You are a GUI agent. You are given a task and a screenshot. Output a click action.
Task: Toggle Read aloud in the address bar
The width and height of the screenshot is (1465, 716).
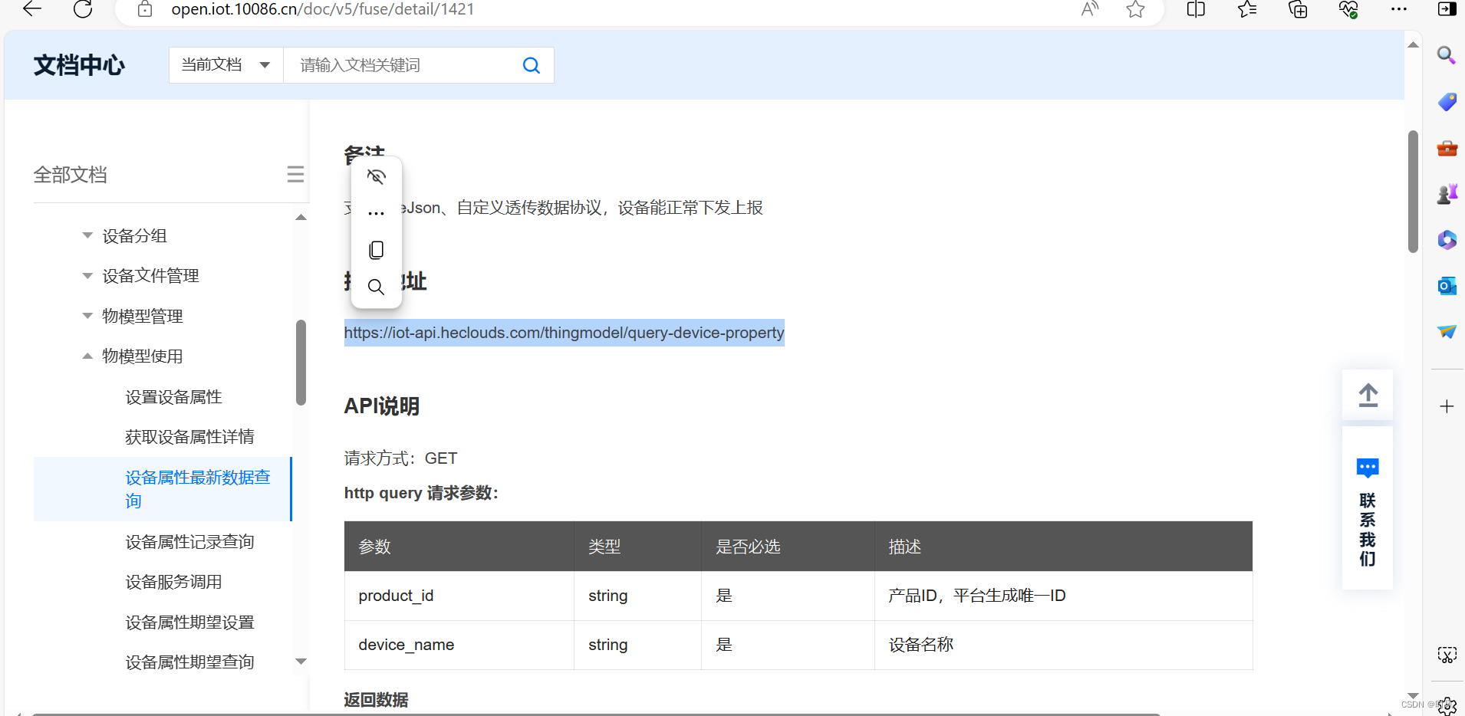pyautogui.click(x=1091, y=10)
